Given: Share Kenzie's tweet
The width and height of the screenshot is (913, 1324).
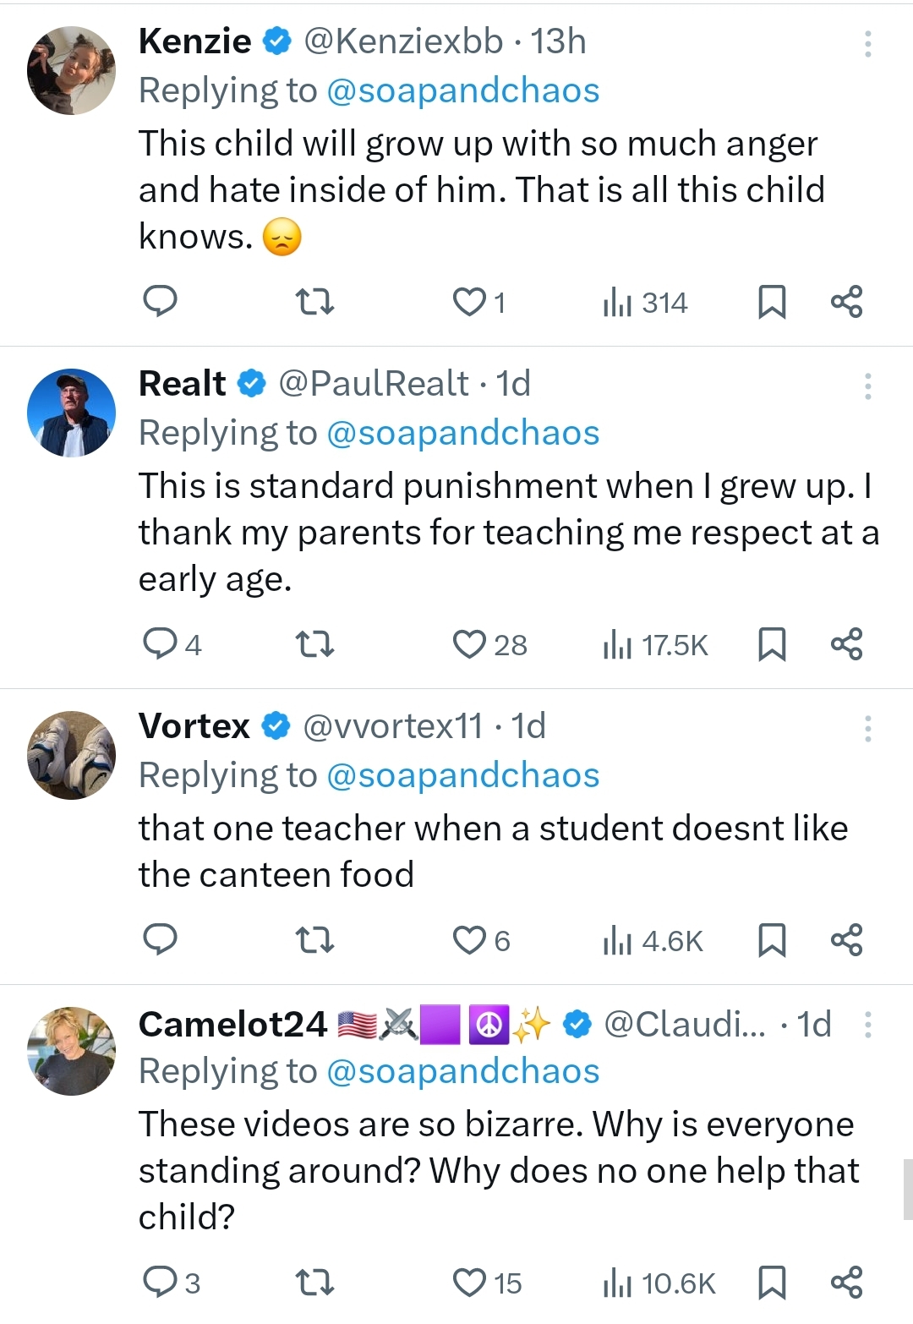Looking at the screenshot, I should (846, 302).
